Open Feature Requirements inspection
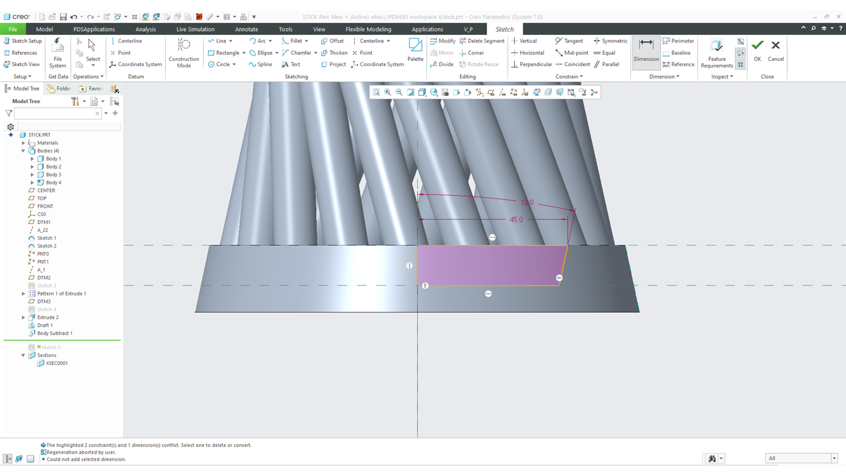 pyautogui.click(x=717, y=53)
